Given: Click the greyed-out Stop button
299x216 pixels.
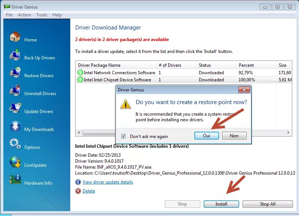Looking at the screenshot, I should (x=182, y=204).
